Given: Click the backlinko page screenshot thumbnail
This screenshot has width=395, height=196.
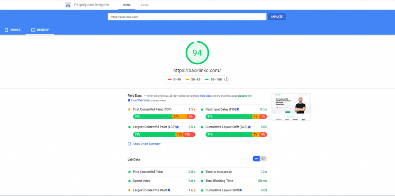Looking at the screenshot, I should point(291,107).
